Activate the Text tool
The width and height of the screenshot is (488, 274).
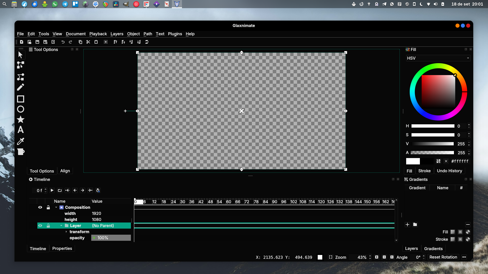(21, 130)
